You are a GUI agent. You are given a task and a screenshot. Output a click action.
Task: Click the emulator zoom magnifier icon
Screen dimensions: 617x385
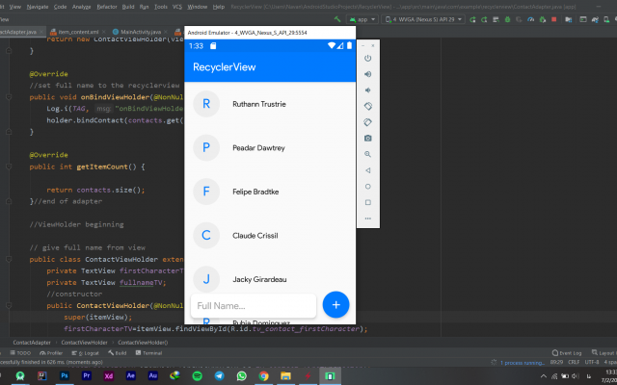[x=368, y=154]
